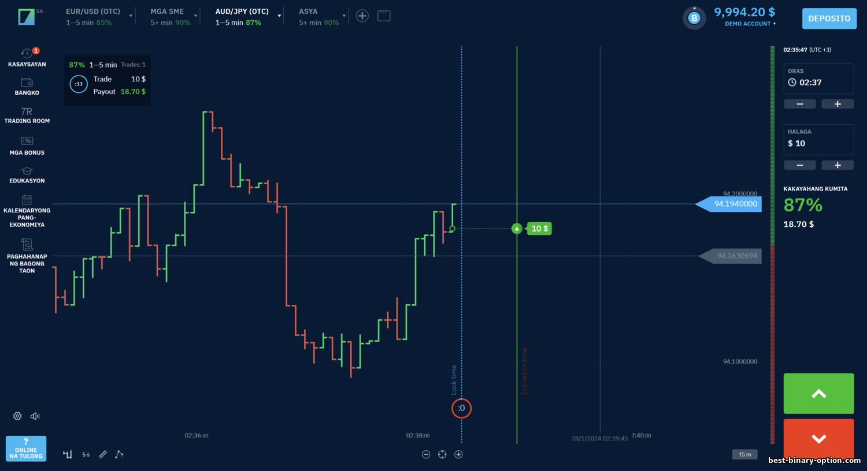Select the line drawing tool icon

click(119, 454)
